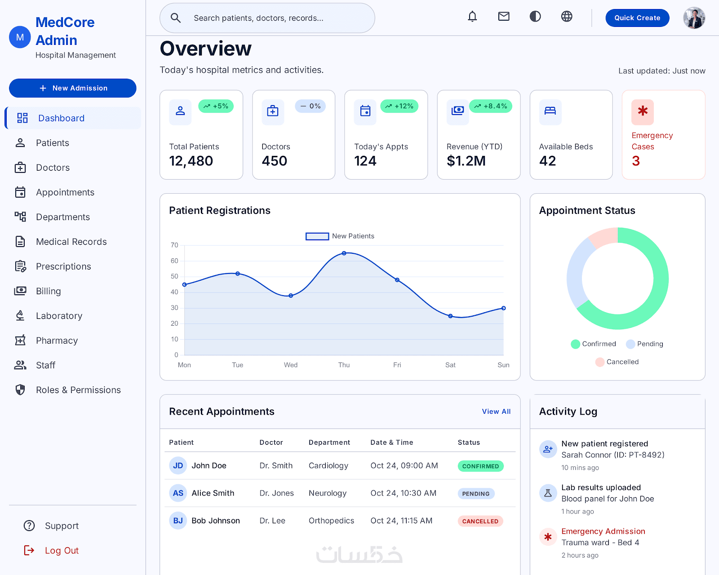The width and height of the screenshot is (719, 575).
Task: Click the New Admission button
Action: [x=73, y=88]
